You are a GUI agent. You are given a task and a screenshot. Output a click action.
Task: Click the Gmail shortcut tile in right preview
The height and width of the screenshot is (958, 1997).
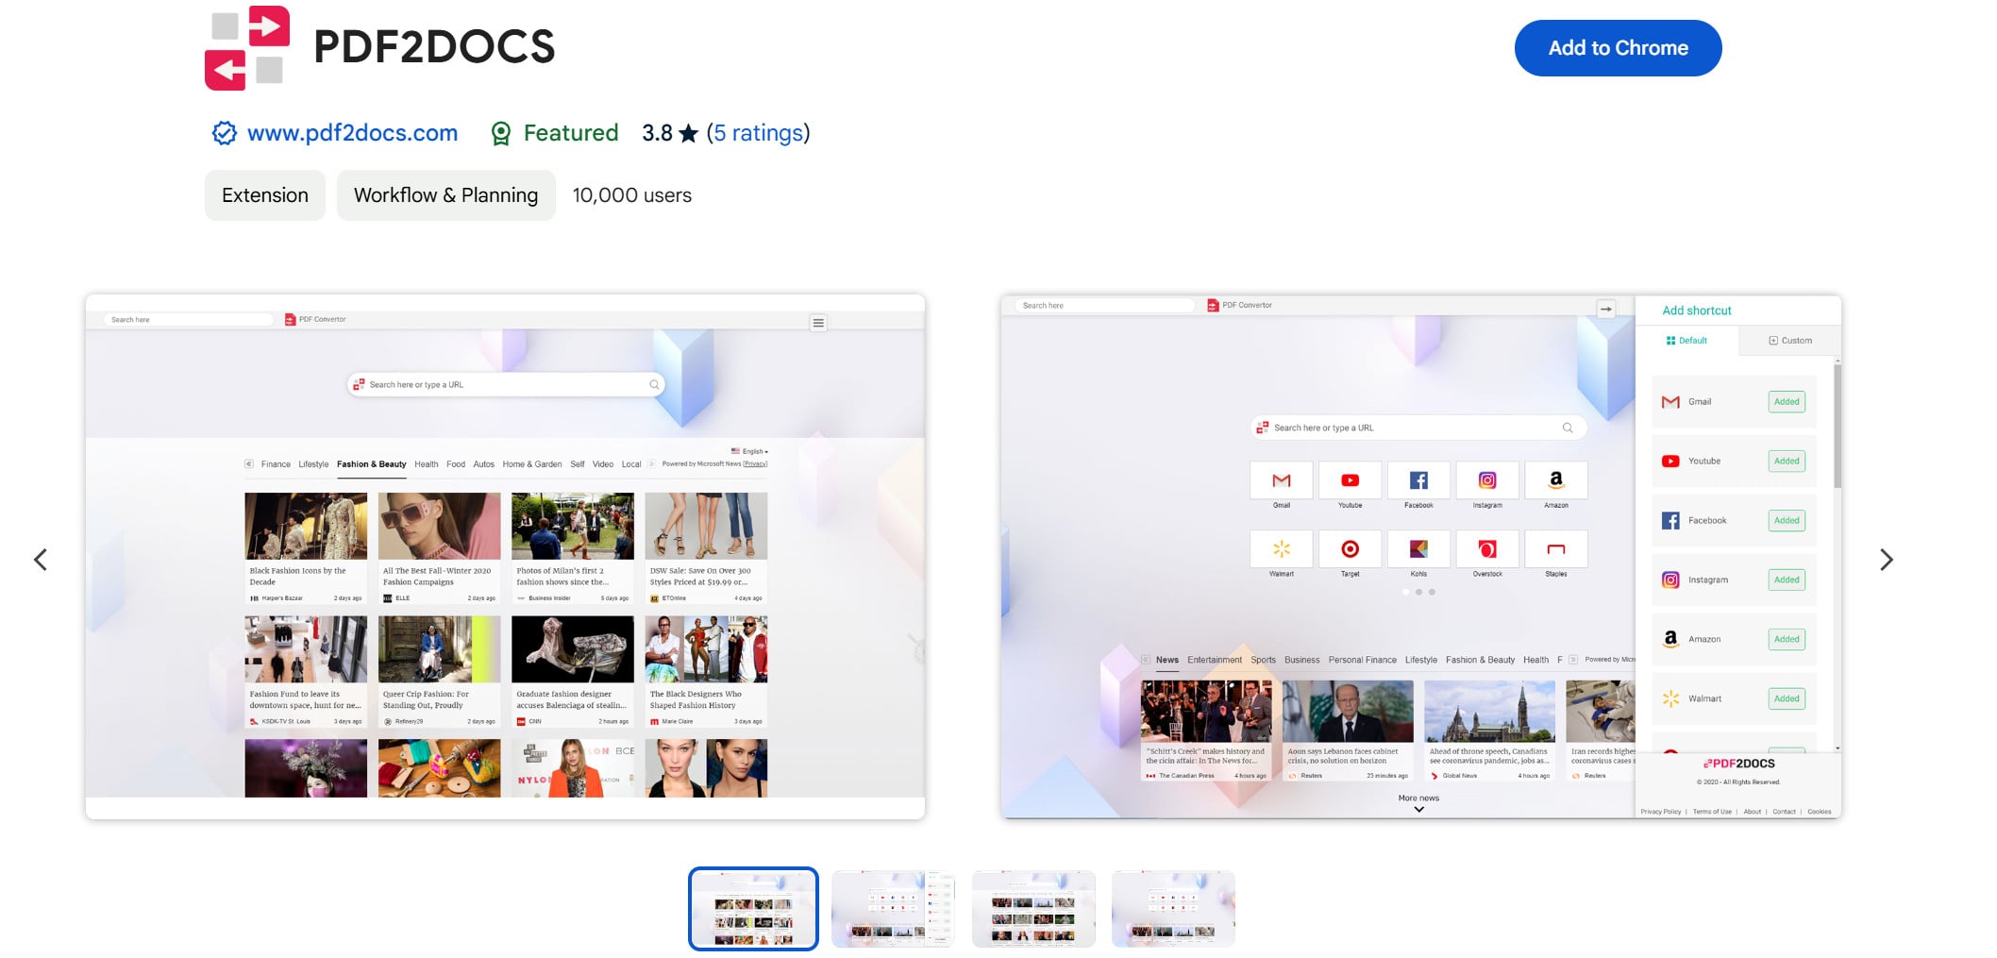point(1282,480)
